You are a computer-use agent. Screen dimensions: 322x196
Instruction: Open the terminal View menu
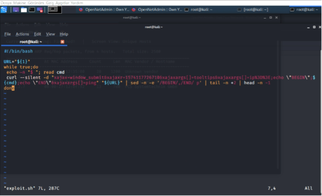(50, 34)
